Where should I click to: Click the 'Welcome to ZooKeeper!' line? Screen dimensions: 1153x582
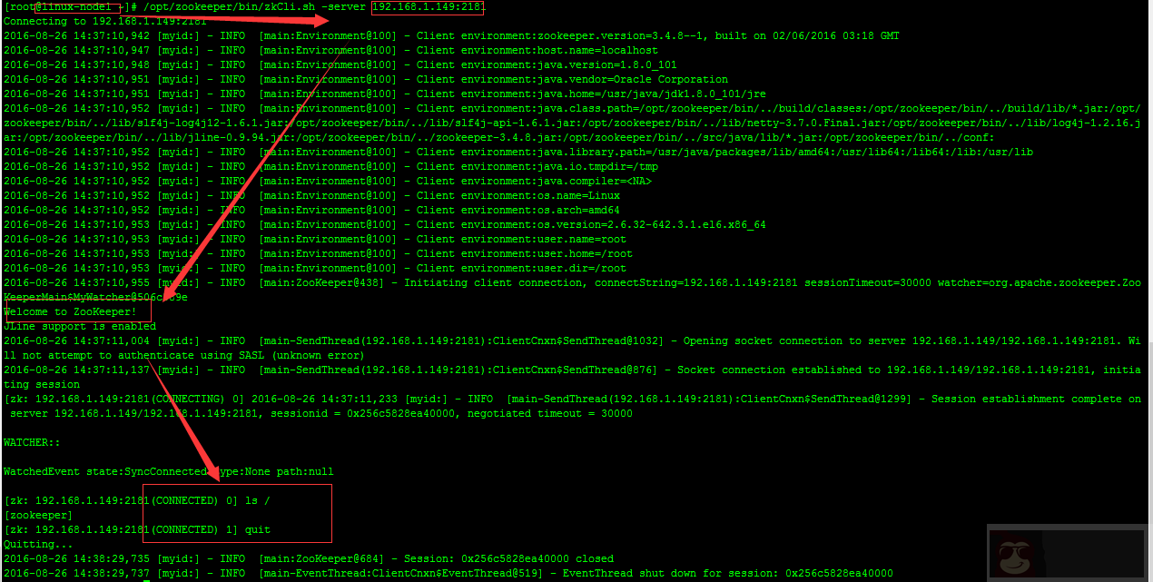pos(71,312)
